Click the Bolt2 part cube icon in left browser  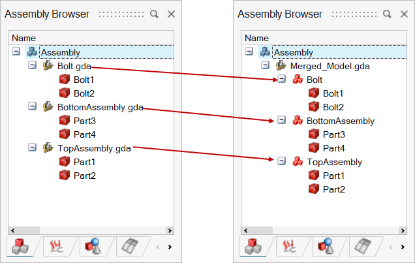coord(65,93)
